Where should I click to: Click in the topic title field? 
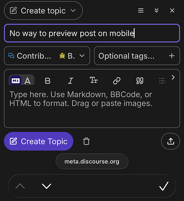92,33
